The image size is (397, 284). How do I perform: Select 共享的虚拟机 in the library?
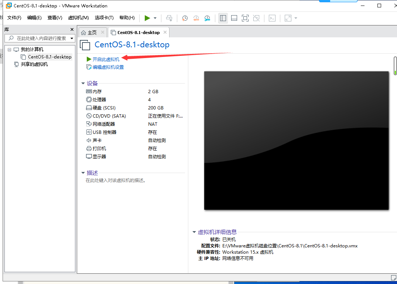coord(34,64)
